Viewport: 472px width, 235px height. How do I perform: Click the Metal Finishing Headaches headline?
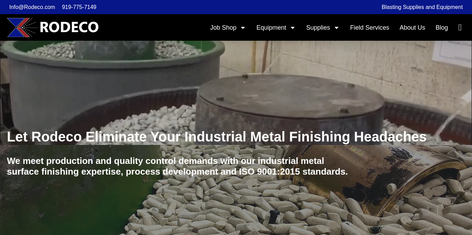(x=217, y=137)
